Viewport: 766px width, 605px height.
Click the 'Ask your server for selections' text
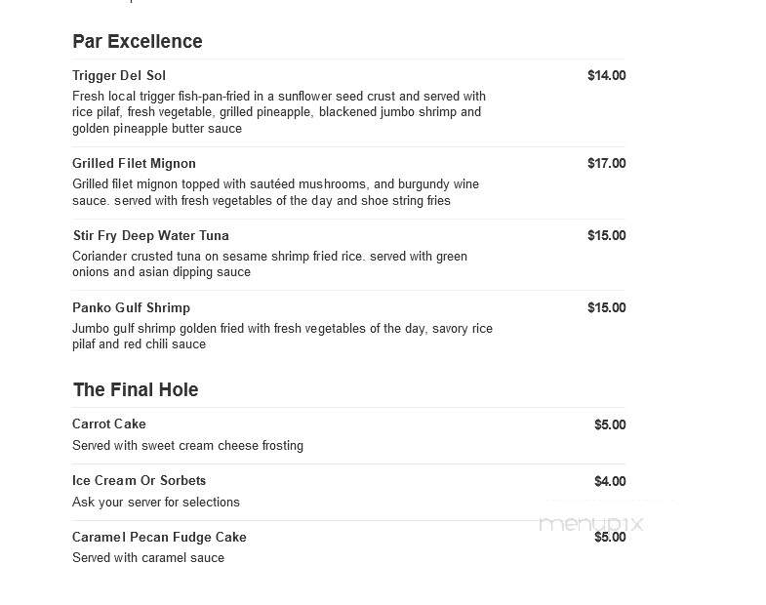click(x=156, y=502)
